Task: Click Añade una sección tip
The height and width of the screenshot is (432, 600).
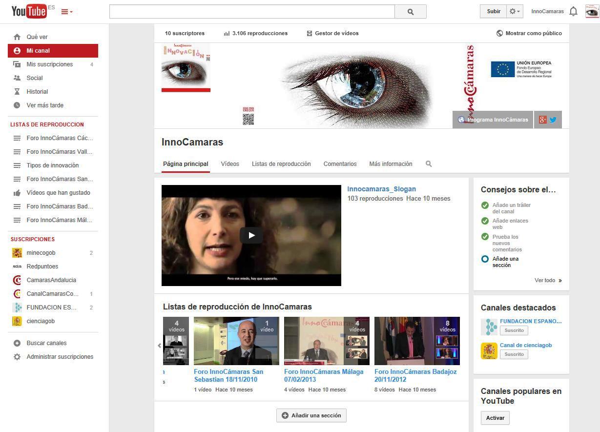Action: 505,262
